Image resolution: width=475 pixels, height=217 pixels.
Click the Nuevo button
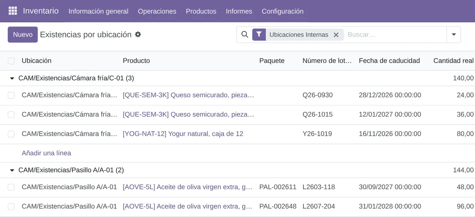coord(23,34)
